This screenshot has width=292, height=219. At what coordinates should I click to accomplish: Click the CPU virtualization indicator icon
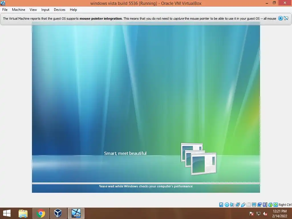pos(265,205)
